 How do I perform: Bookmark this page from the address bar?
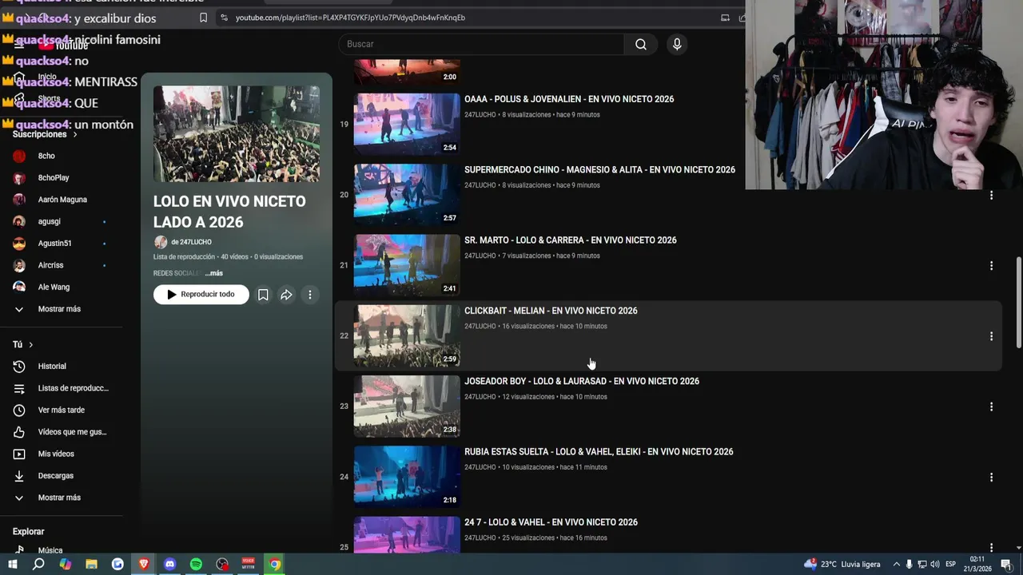203,18
